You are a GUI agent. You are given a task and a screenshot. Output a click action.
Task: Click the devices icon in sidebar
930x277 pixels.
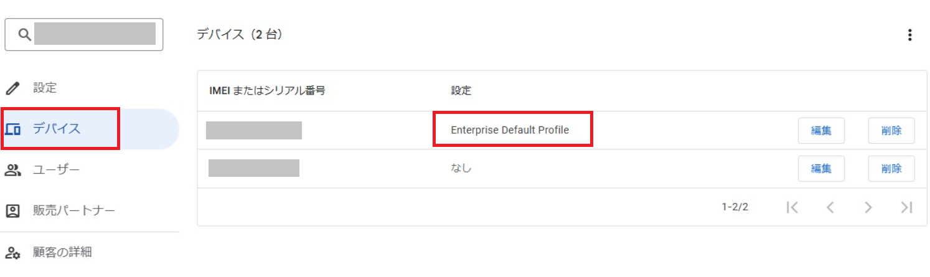click(x=12, y=129)
